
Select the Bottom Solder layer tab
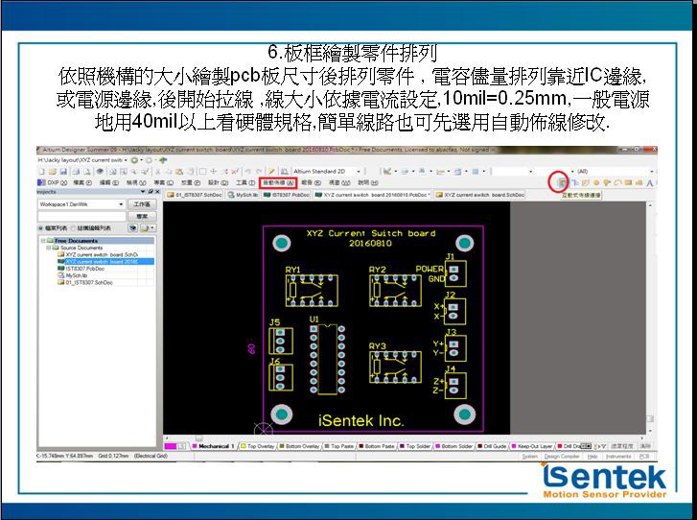pos(453,446)
